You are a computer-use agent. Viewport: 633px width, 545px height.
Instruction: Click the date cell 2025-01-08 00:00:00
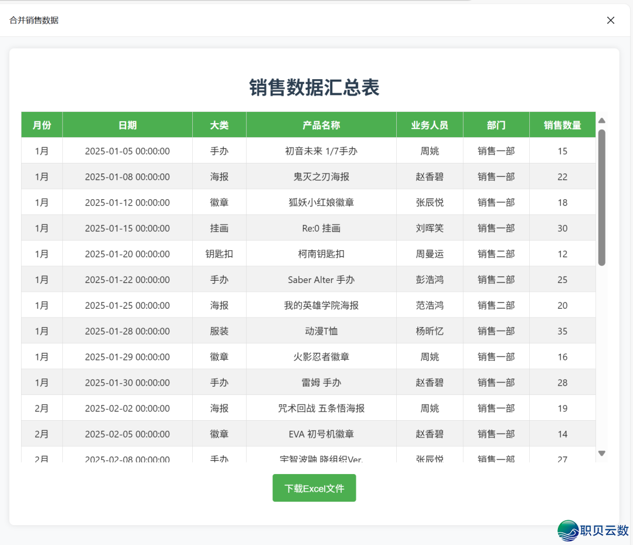click(x=128, y=176)
